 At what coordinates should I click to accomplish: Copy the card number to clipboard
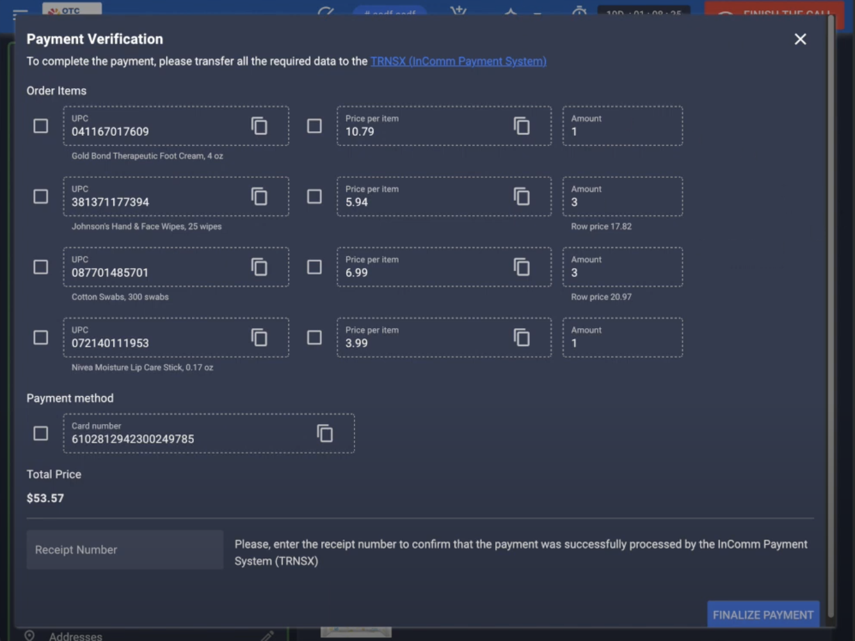point(325,434)
